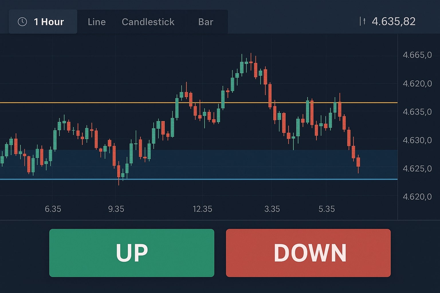The width and height of the screenshot is (440, 293).
Task: Click the 5.35 time axis label
Action: 327,209
